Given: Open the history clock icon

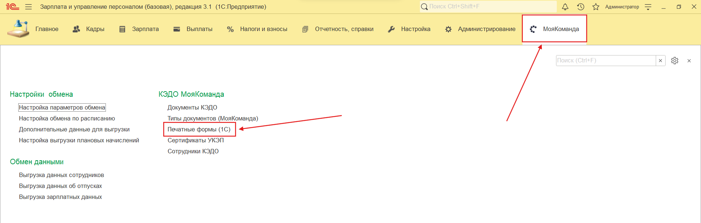Looking at the screenshot, I should [x=581, y=7].
